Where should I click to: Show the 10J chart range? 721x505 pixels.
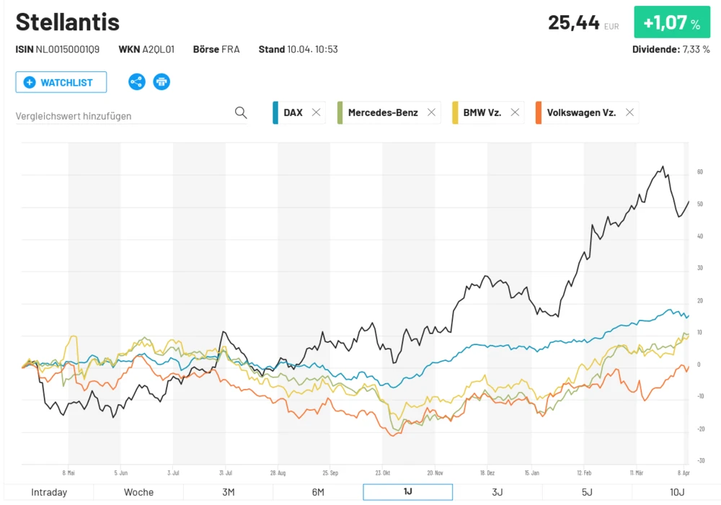tap(676, 492)
